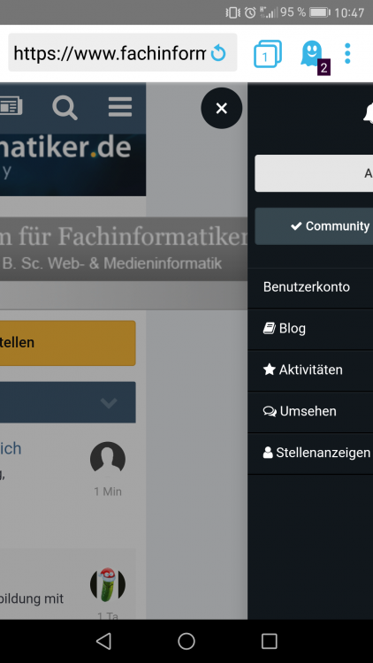Viewport: 373px width, 663px height.
Task: Open the notifications bell icon
Action: pyautogui.click(x=369, y=113)
